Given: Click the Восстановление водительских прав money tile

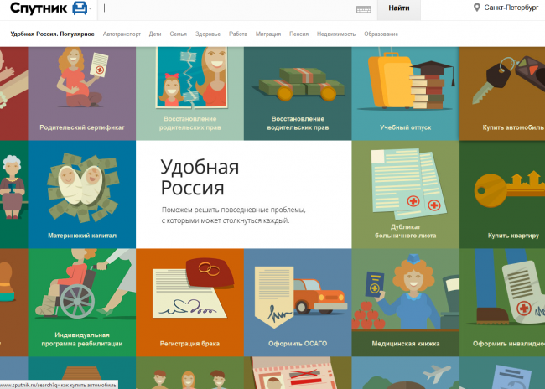Looking at the screenshot, I should [x=298, y=94].
